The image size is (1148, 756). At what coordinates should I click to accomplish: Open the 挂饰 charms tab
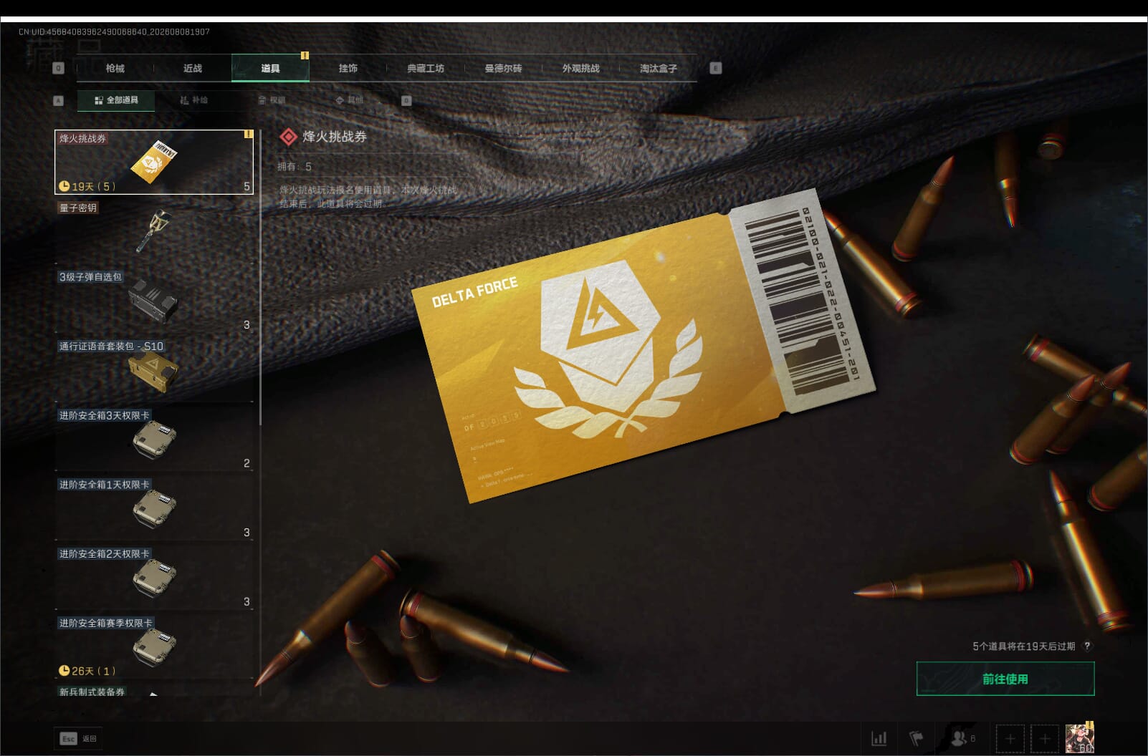[348, 68]
